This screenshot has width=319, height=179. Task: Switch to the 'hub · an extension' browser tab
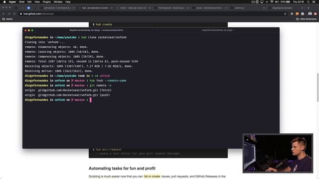[95, 8]
